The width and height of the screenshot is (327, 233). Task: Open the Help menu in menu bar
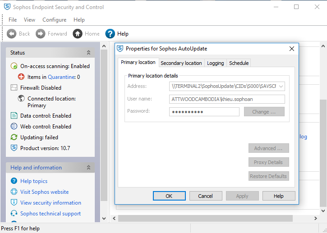click(79, 20)
